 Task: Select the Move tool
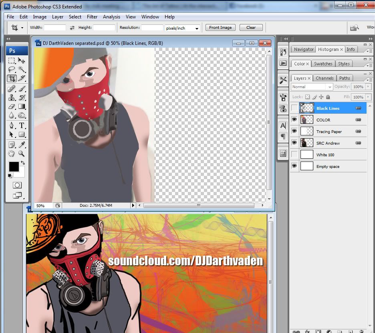coord(22,61)
